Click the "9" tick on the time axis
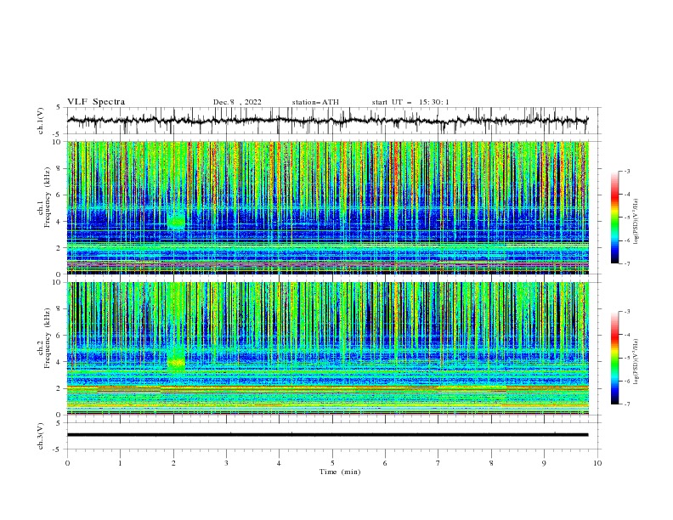Viewport: 673px width, 520px height. point(544,463)
